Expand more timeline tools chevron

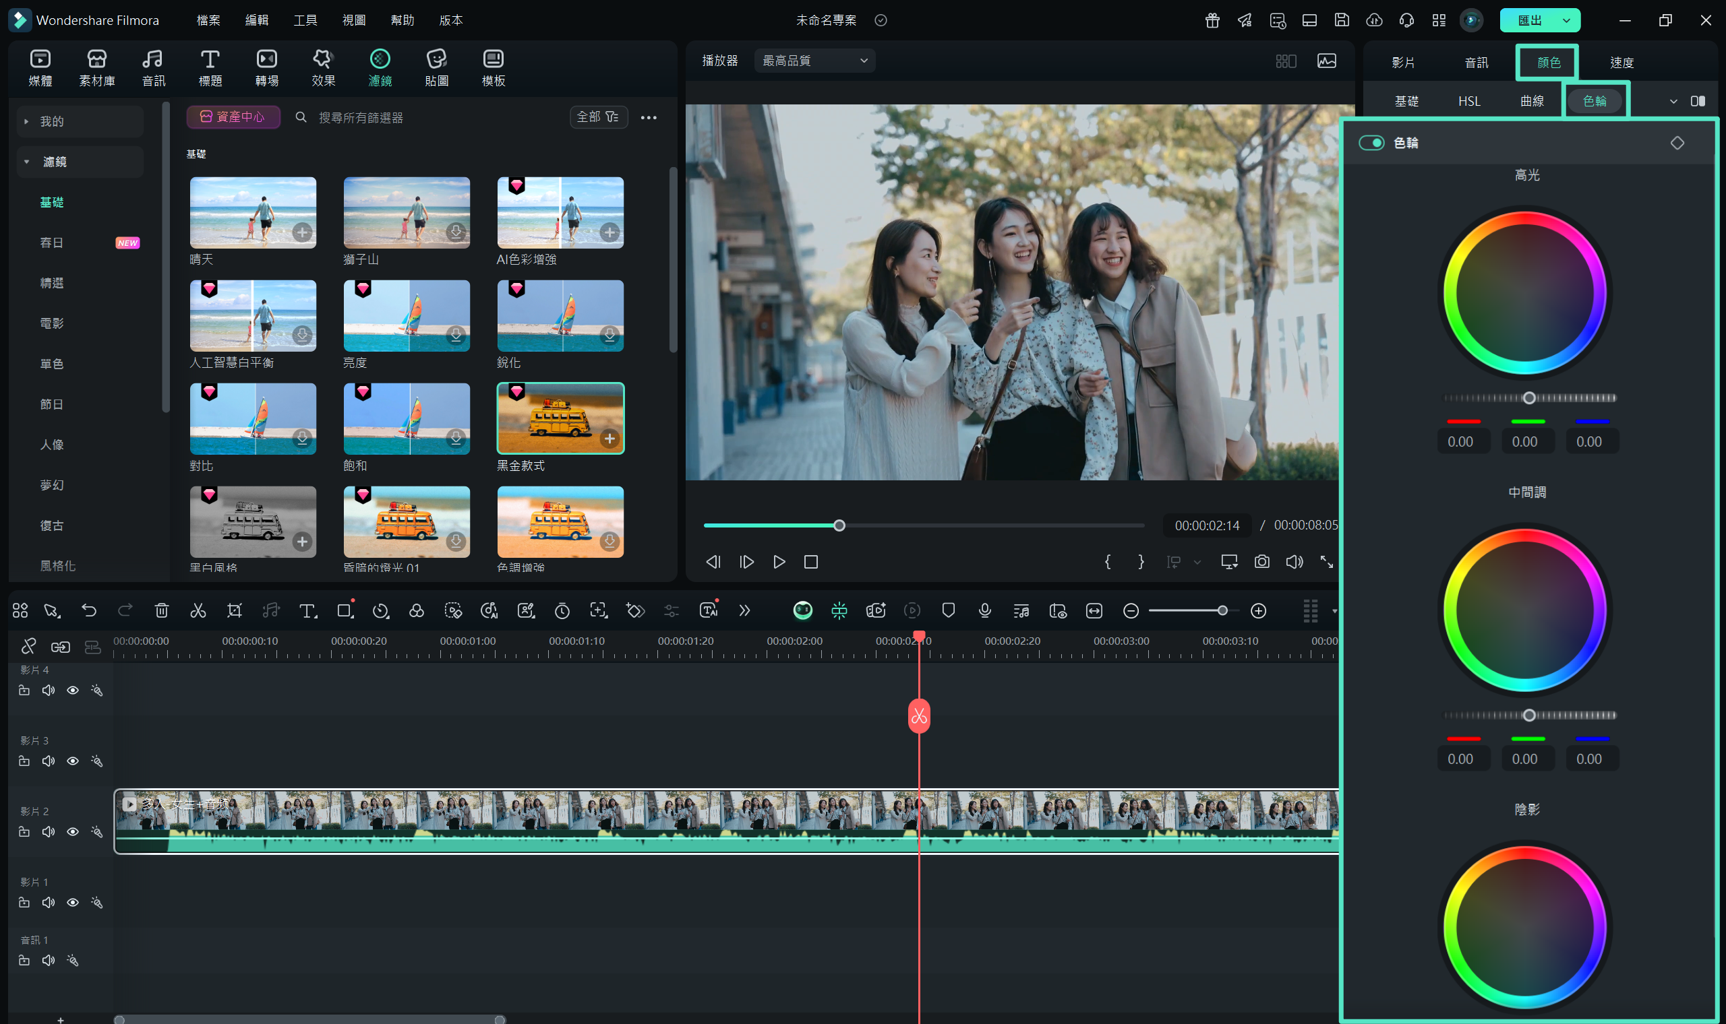pos(744,610)
